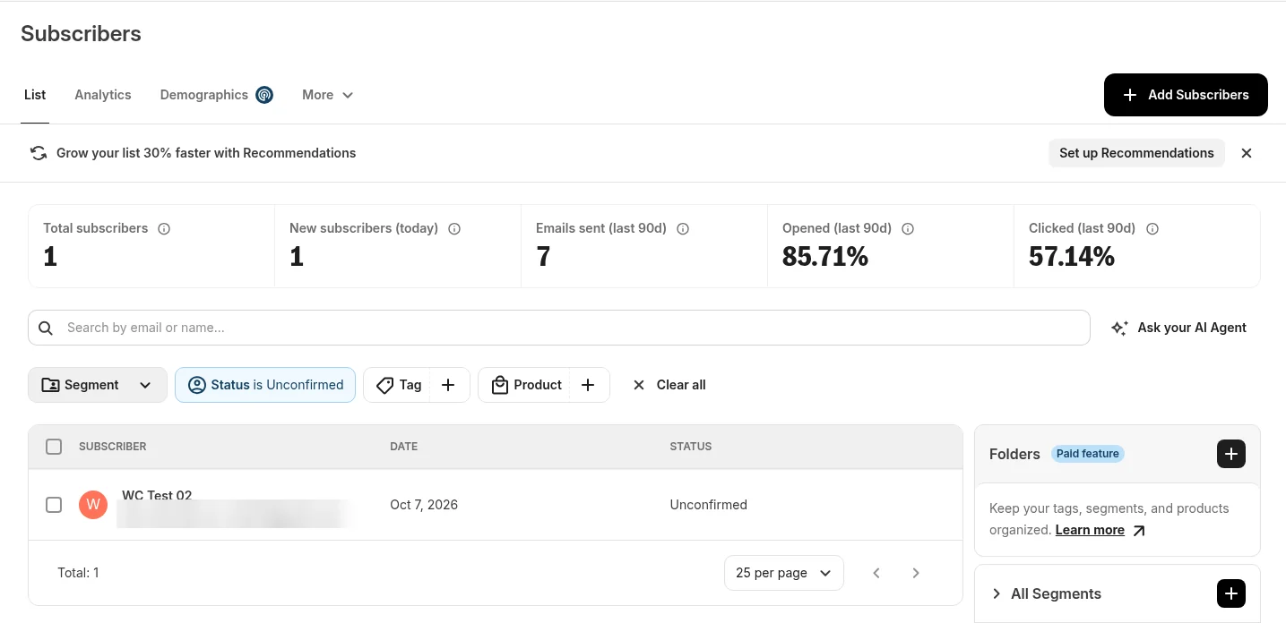Image resolution: width=1286 pixels, height=623 pixels.
Task: Click the 85.71% opened value
Action: (825, 258)
